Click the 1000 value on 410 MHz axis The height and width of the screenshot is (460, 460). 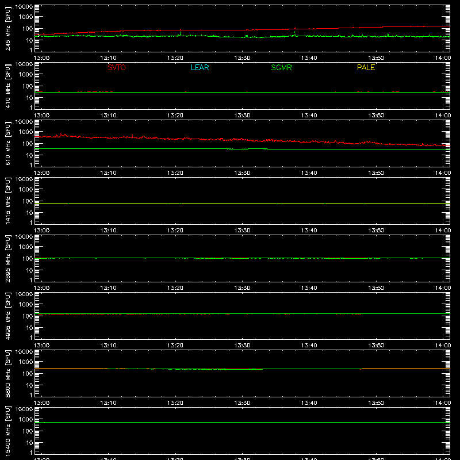tap(26, 75)
